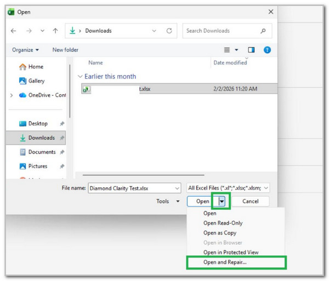Cancel the Open dialog
Screen dimensions: 329x281
click(x=251, y=202)
